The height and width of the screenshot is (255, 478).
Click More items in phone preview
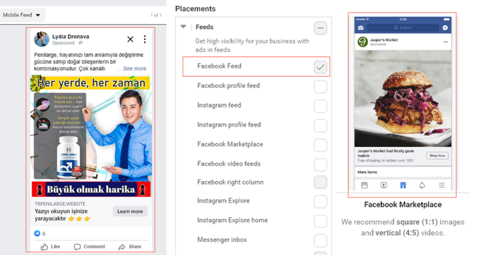click(368, 172)
